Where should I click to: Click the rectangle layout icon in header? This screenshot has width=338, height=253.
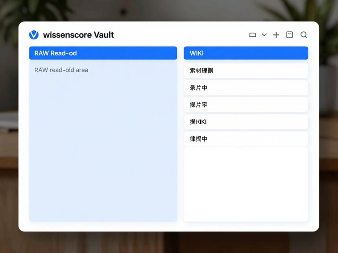(253, 35)
